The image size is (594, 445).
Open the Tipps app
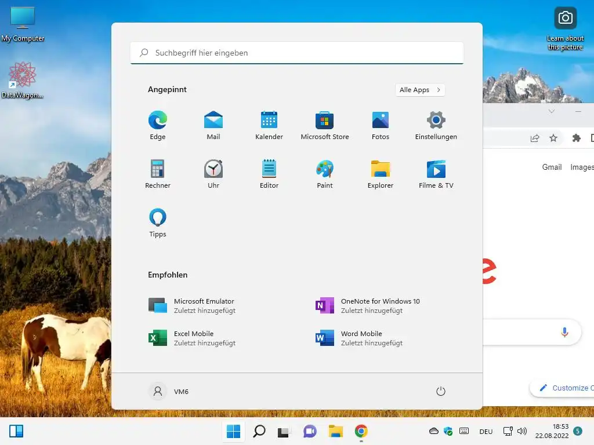[158, 223]
